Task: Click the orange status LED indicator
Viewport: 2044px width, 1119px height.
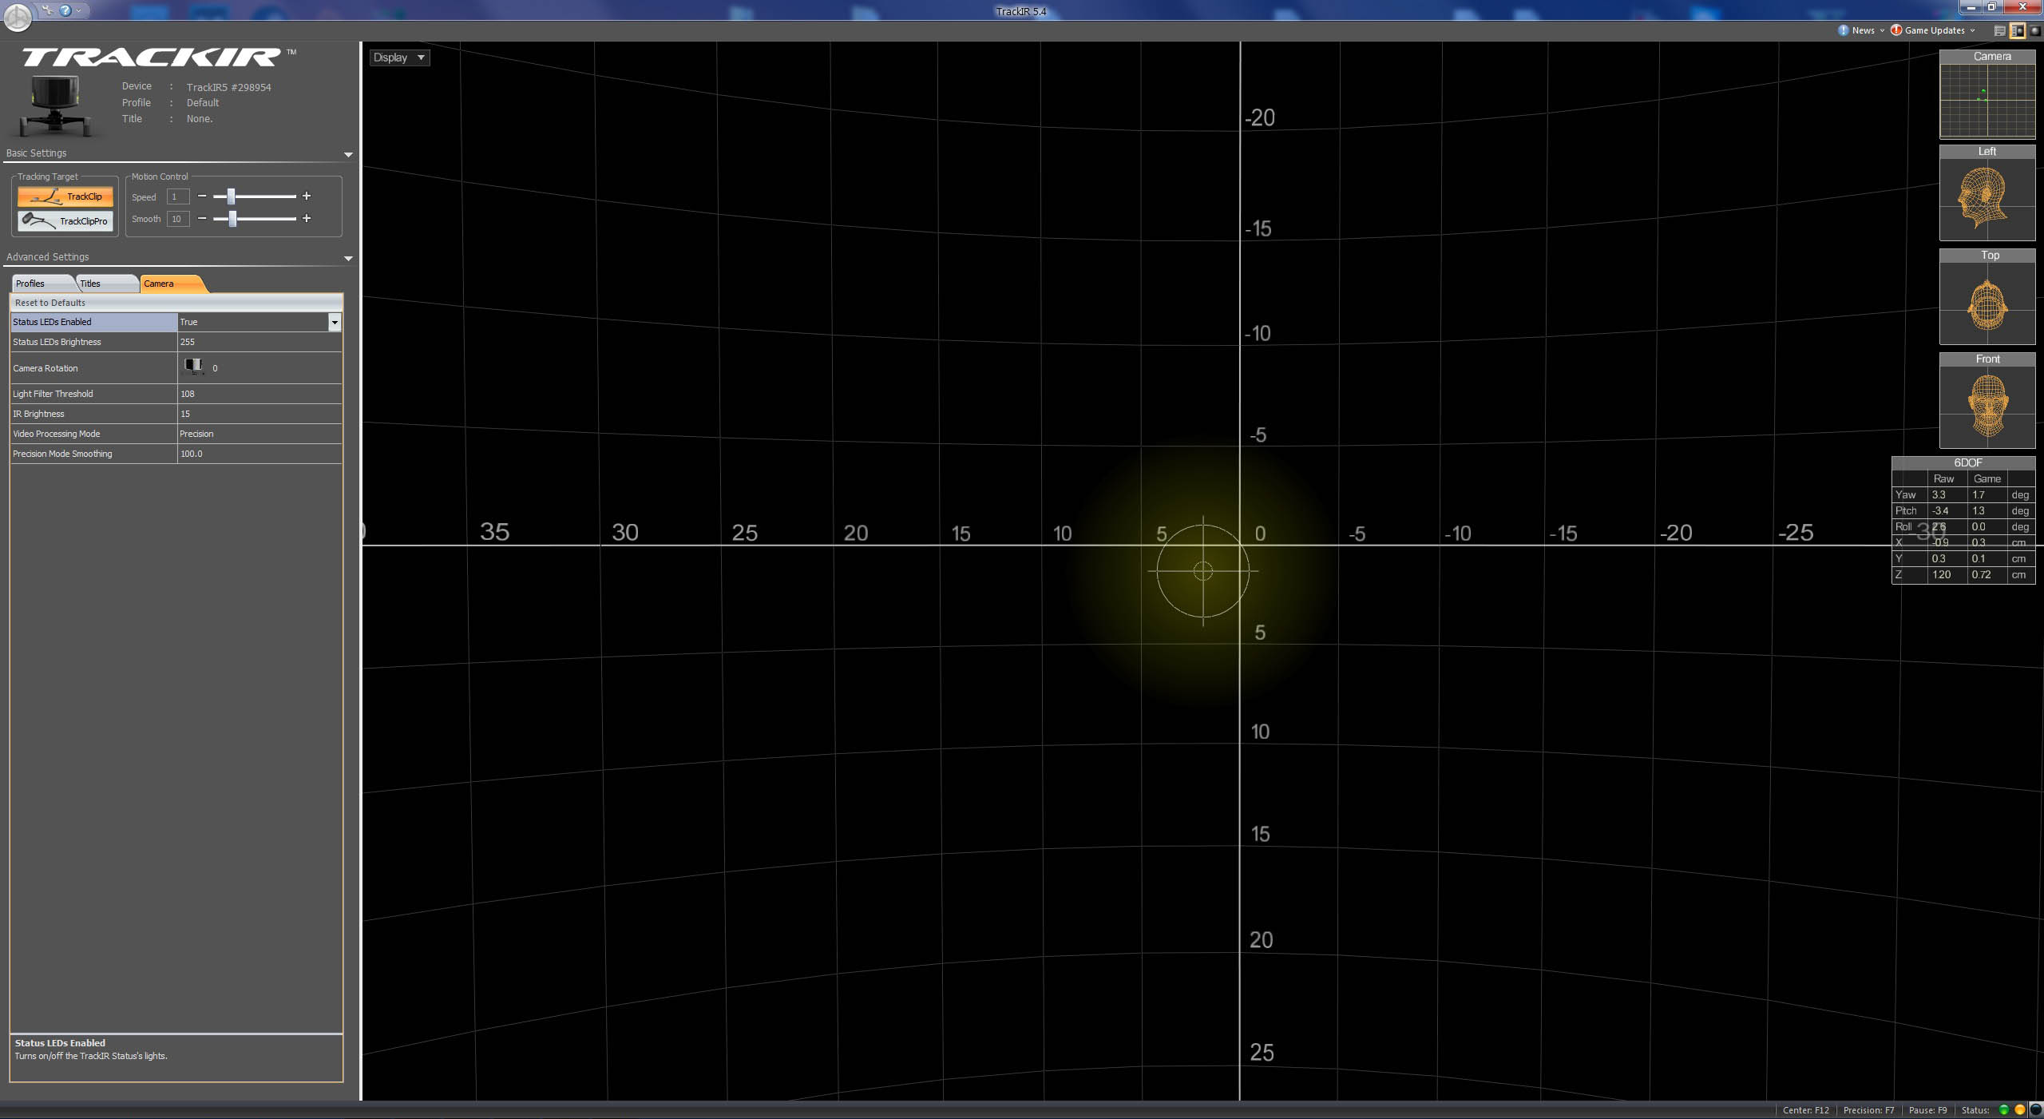Action: pos(2019,1110)
